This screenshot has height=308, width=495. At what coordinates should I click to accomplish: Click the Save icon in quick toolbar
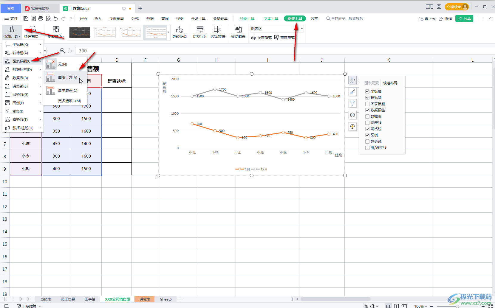pos(26,18)
